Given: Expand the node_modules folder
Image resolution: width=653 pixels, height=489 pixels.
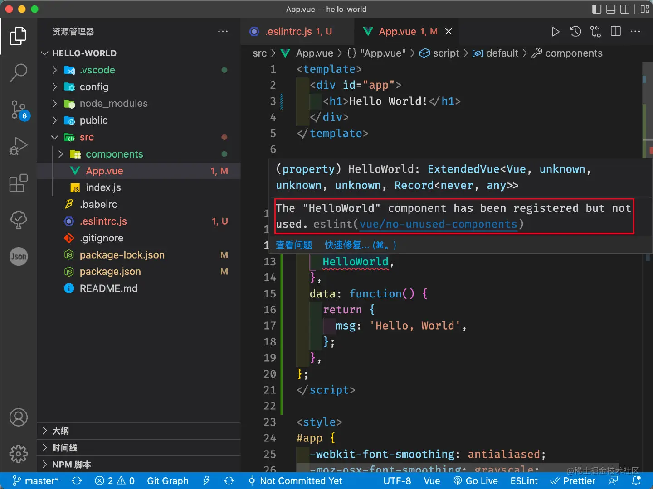Looking at the screenshot, I should (x=139, y=104).
